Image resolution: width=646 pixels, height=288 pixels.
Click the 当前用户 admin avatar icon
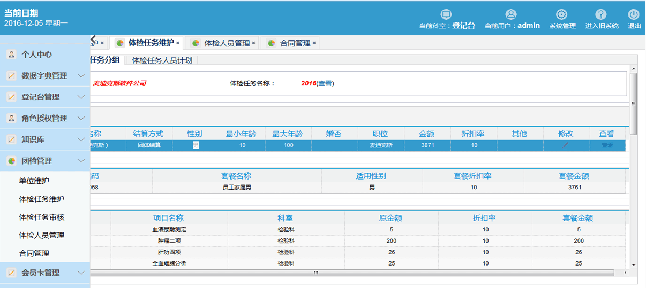pyautogui.click(x=511, y=14)
